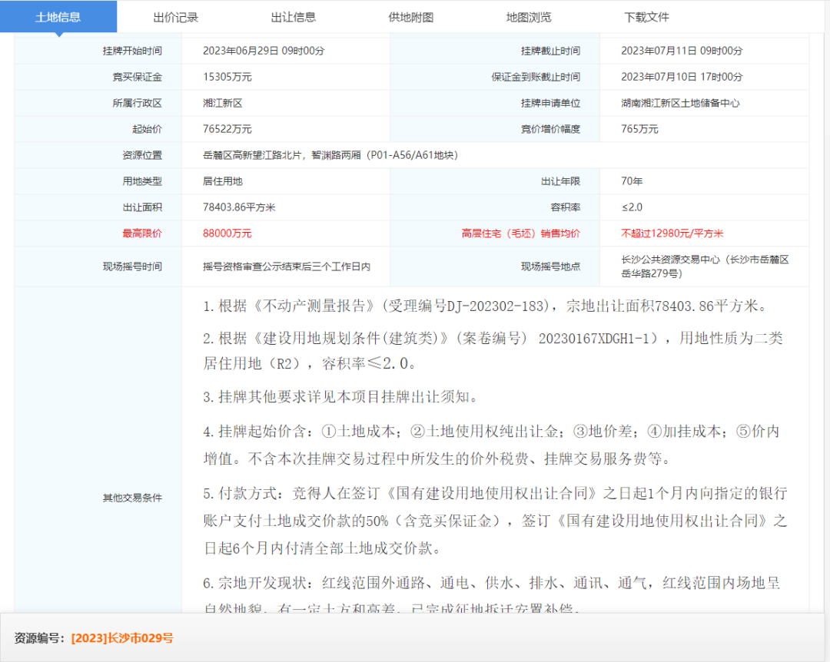The height and width of the screenshot is (662, 830).
Task: Click the red 最高限价 label
Action: point(142,233)
